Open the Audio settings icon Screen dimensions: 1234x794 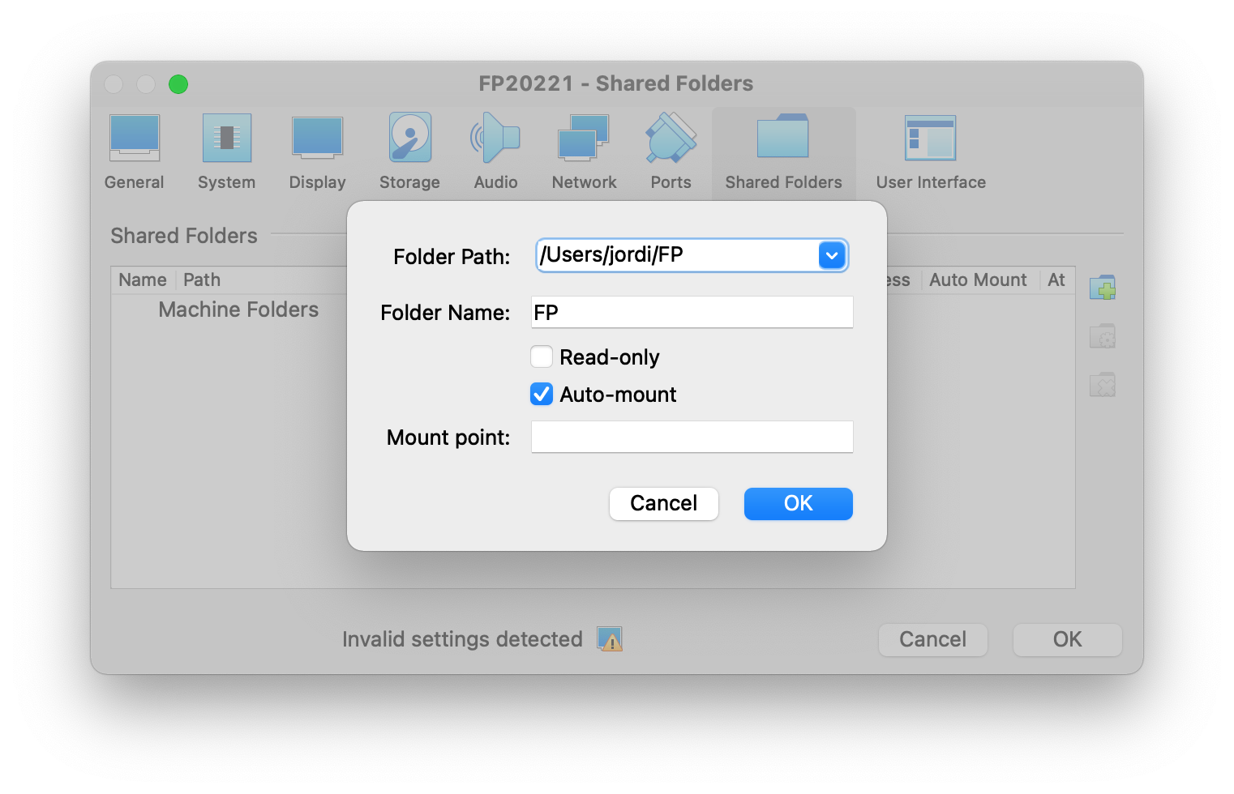(x=495, y=139)
